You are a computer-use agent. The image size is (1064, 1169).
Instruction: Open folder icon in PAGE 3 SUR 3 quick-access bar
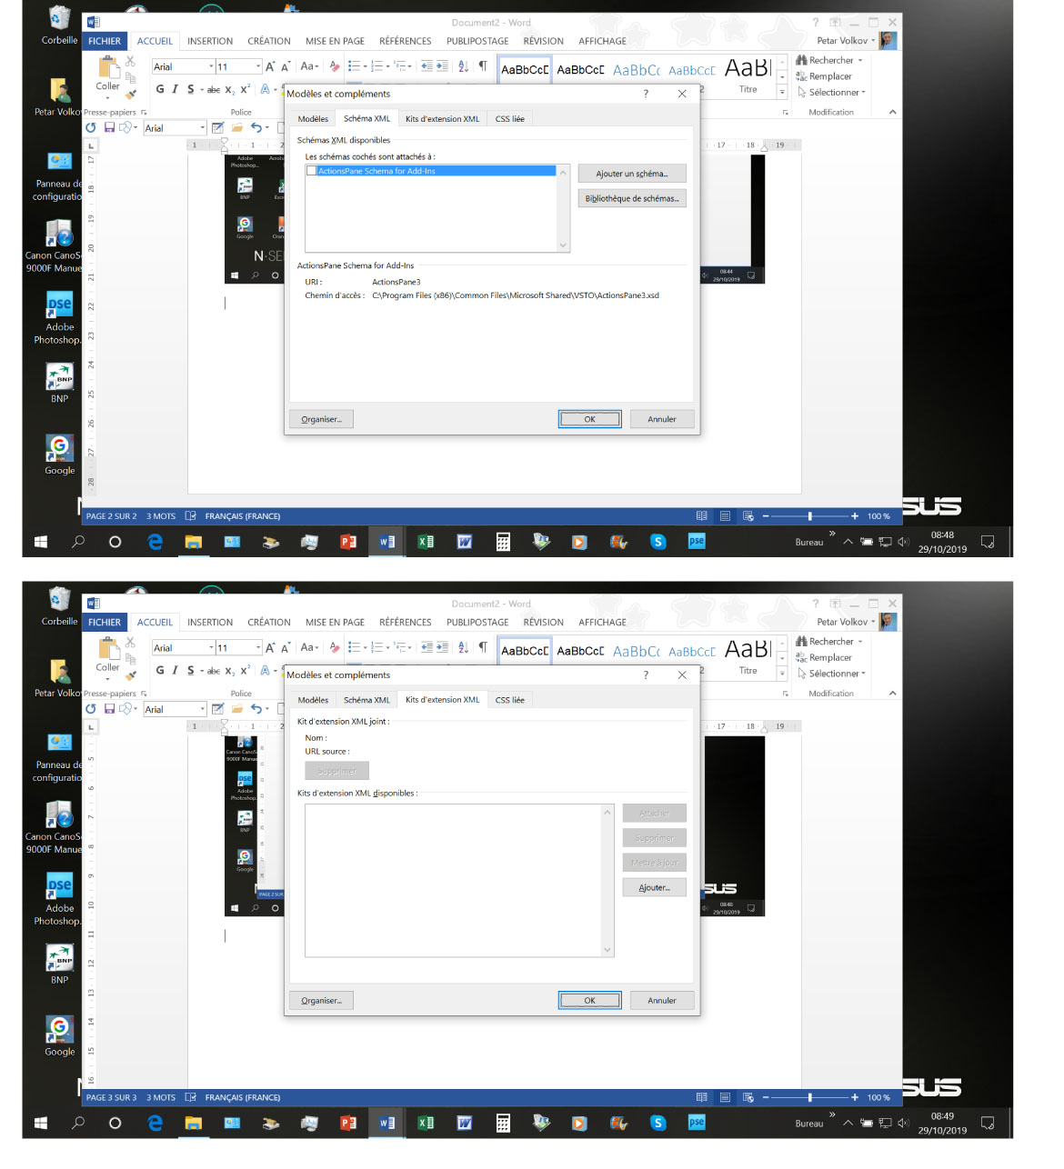click(236, 709)
